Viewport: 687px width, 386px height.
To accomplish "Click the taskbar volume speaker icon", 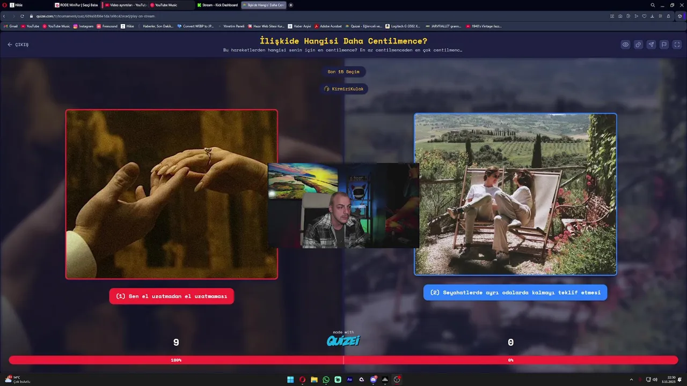I will pos(655,380).
